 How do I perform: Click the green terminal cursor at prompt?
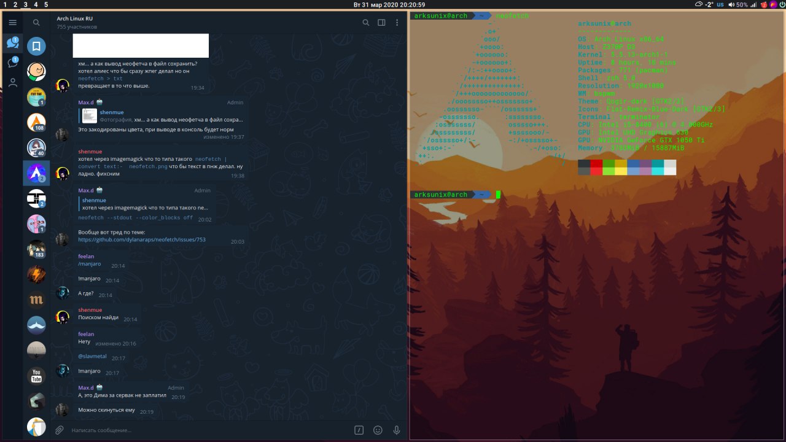(x=499, y=195)
